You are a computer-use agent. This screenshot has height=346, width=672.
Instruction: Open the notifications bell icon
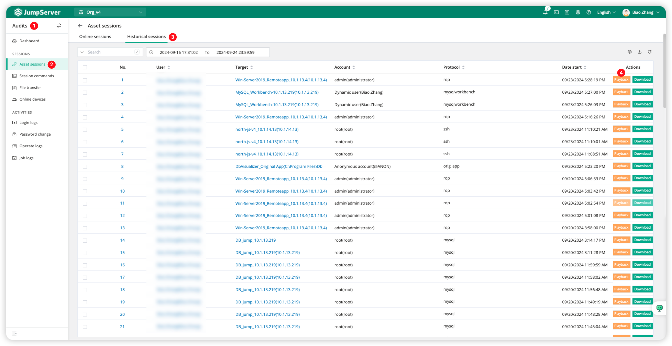[545, 12]
